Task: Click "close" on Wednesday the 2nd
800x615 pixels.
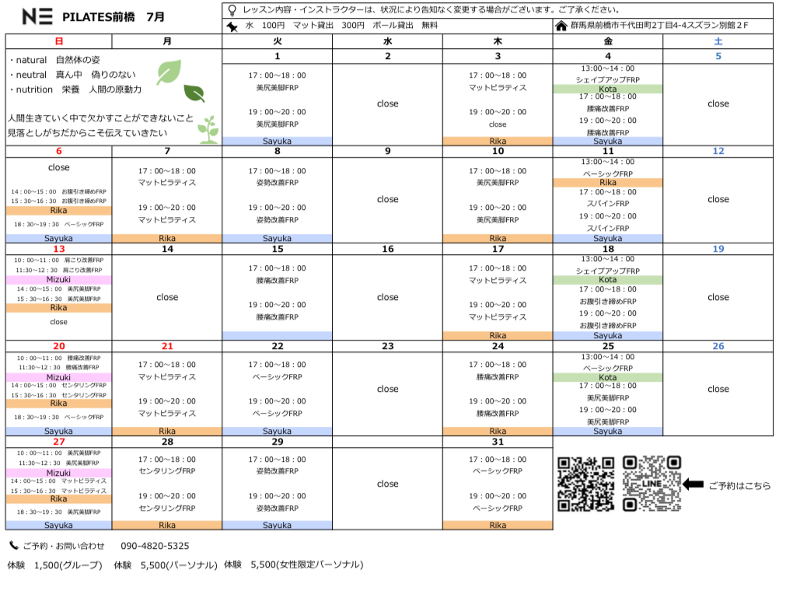Action: 388,103
